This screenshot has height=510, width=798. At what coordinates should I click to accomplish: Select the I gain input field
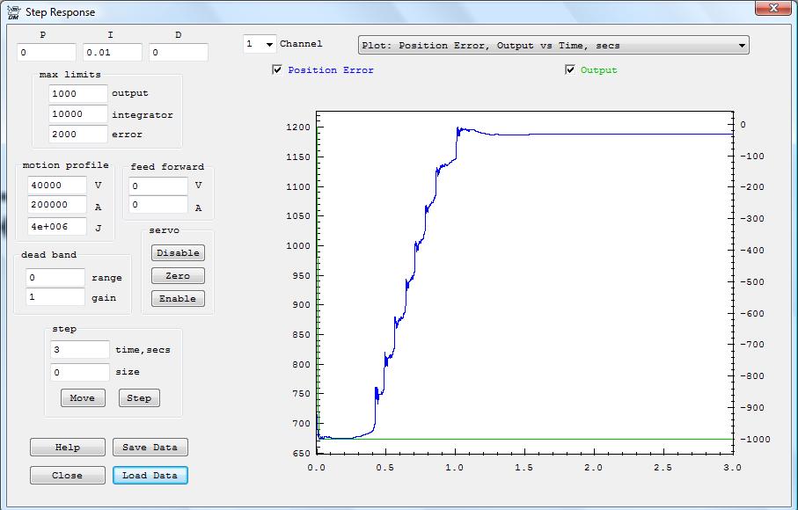[x=112, y=53]
